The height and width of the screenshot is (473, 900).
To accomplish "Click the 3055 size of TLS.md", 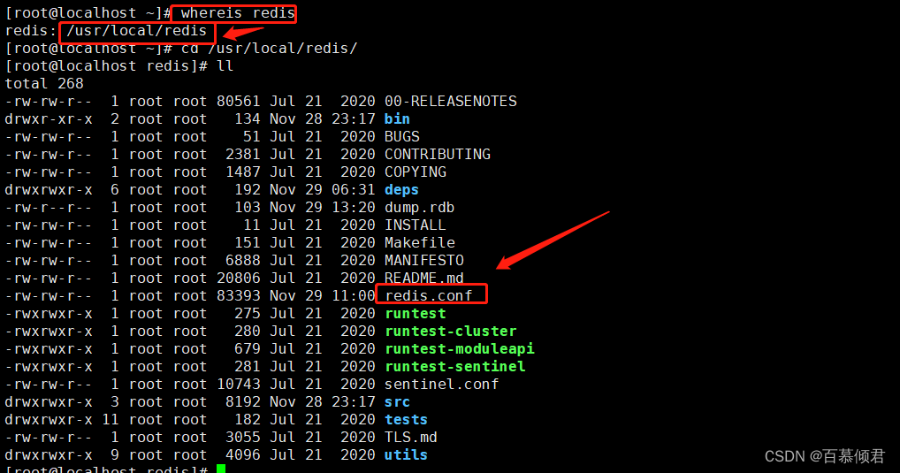I will (x=243, y=438).
